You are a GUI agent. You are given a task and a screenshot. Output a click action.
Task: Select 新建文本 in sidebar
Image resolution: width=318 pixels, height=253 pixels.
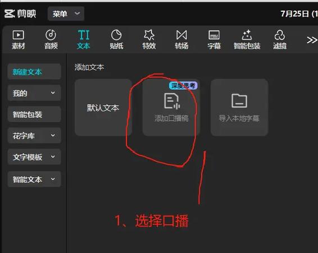tap(34, 72)
